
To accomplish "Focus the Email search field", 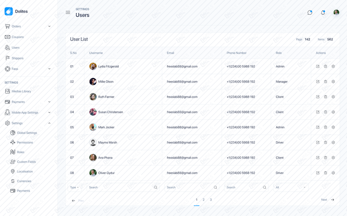I will [x=192, y=187].
